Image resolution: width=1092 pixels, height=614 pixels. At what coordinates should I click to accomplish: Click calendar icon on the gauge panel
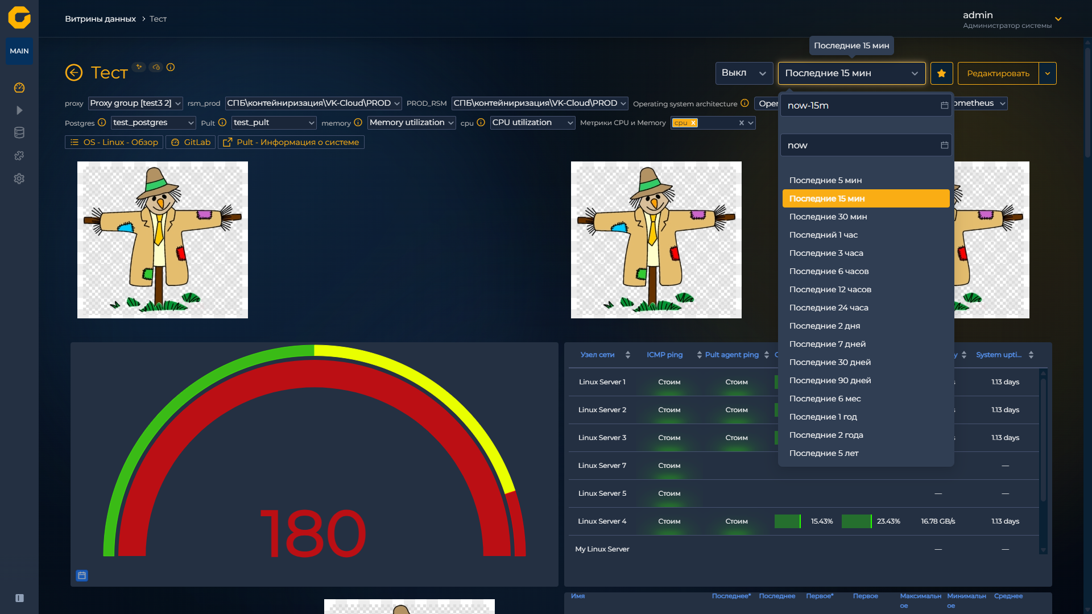82,576
